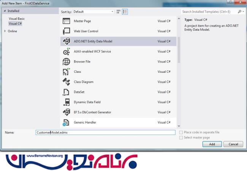247x171 pixels.
Task: Select the EF 5.x DbContext Generator label
Action: tap(92, 112)
